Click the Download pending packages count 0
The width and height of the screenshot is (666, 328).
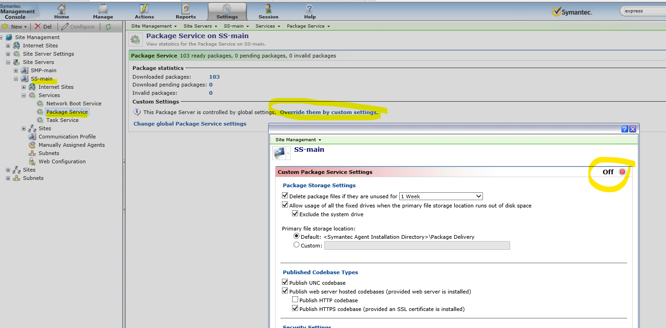click(x=211, y=85)
